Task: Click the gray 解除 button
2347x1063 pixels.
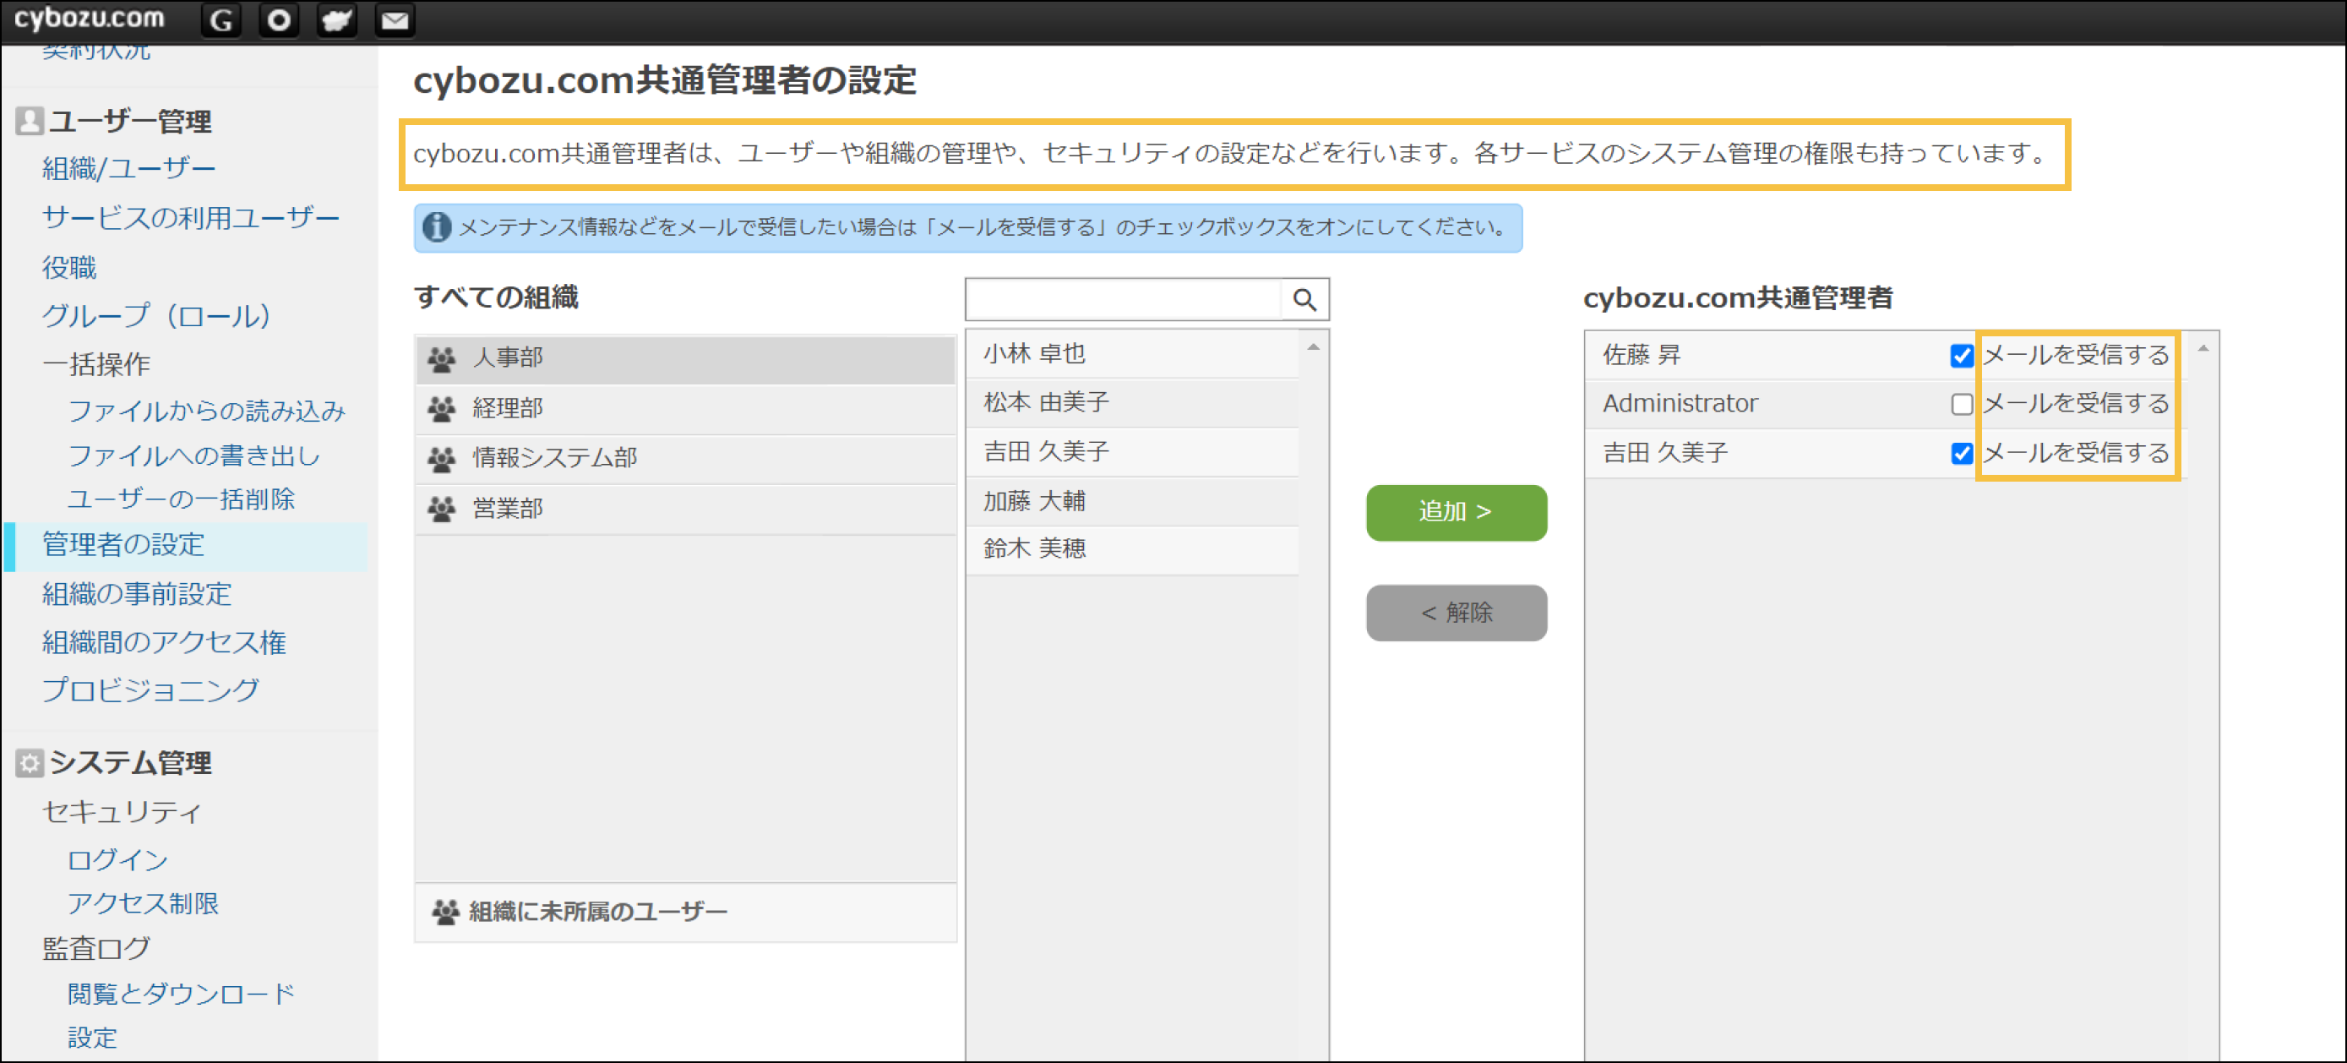Action: [1455, 612]
